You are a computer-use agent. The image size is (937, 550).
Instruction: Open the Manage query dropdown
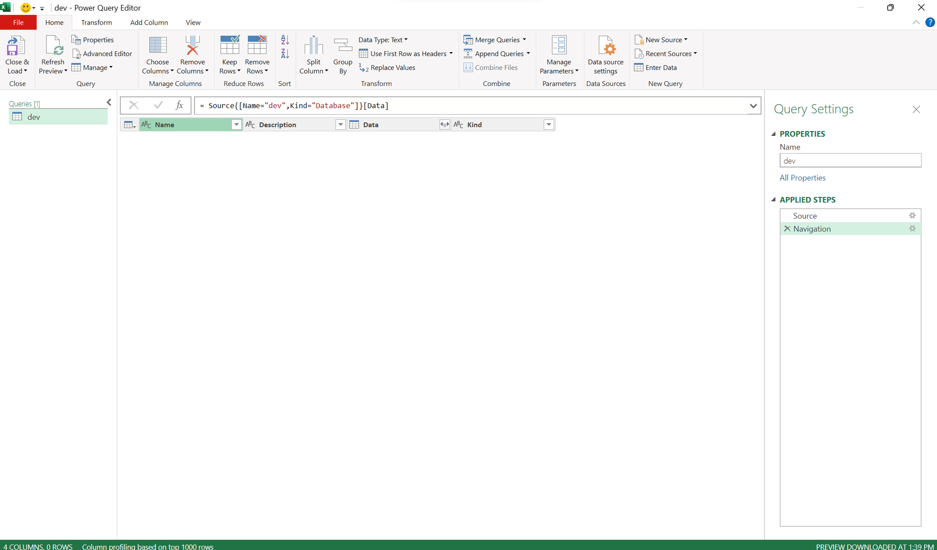[x=92, y=68]
